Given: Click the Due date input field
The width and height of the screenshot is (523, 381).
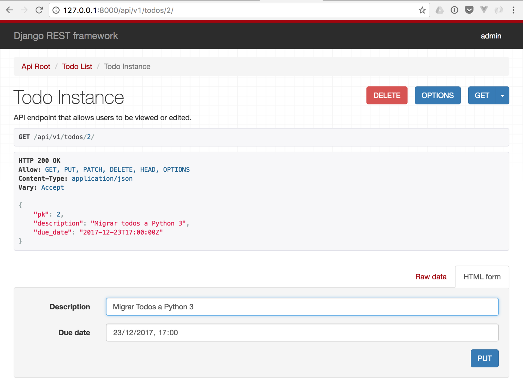Looking at the screenshot, I should coord(302,332).
